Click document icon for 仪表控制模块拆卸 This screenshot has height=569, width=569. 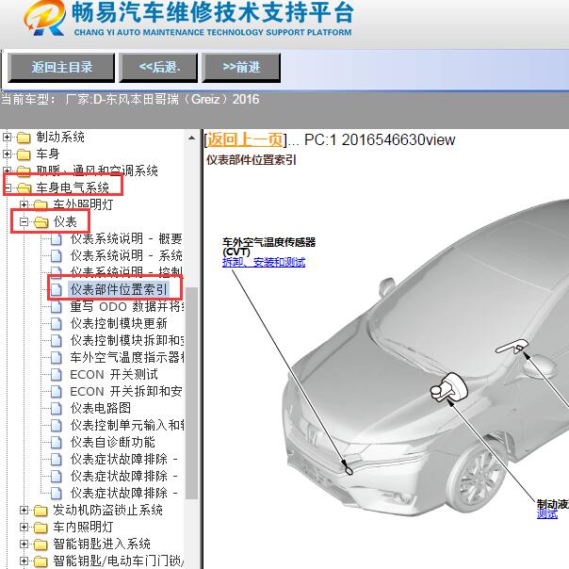pyautogui.click(x=56, y=340)
